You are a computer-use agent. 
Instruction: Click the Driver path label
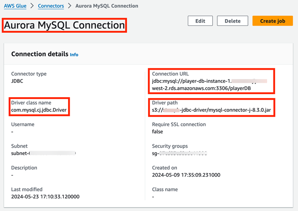coord(165,103)
